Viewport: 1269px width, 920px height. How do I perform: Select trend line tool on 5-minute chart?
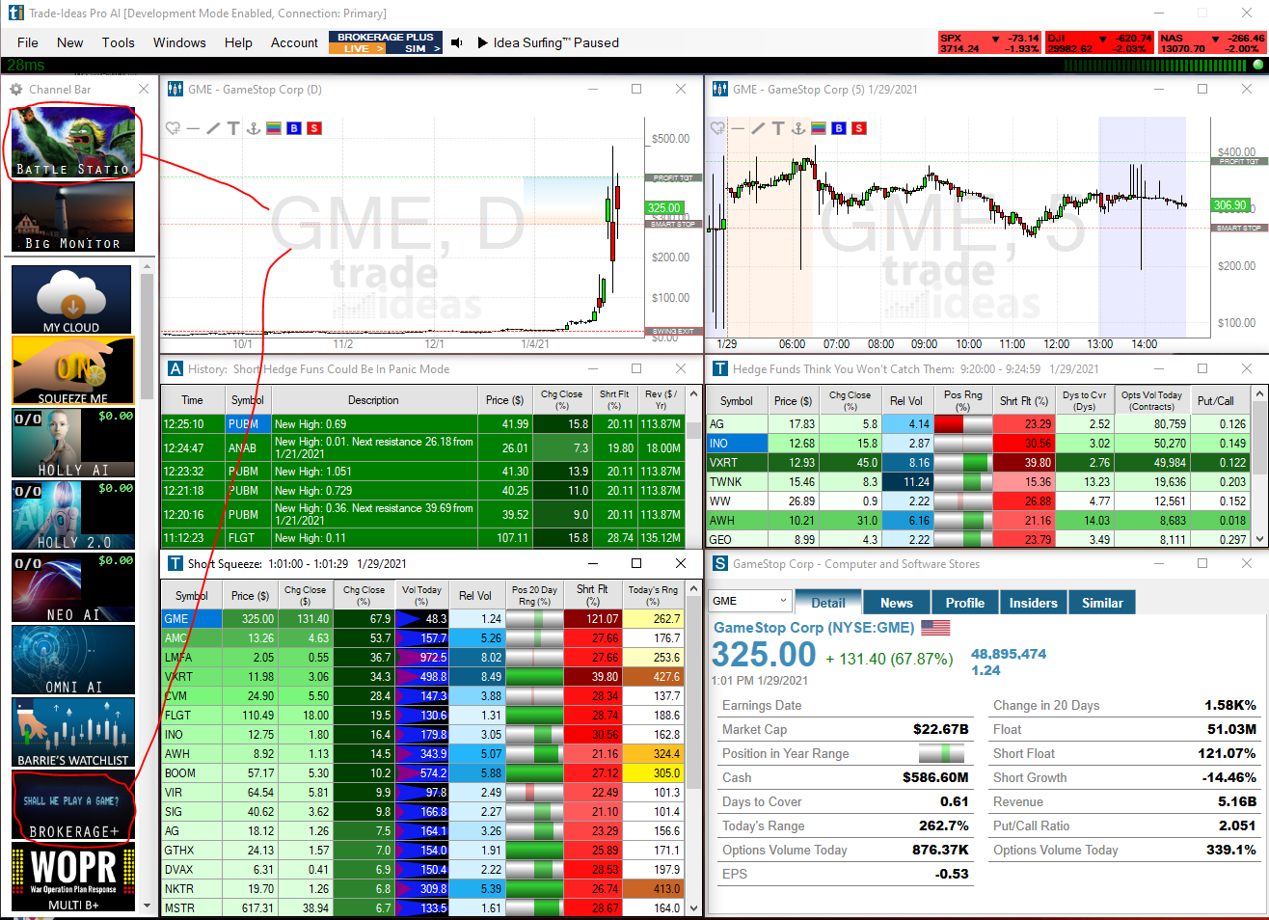pos(758,128)
